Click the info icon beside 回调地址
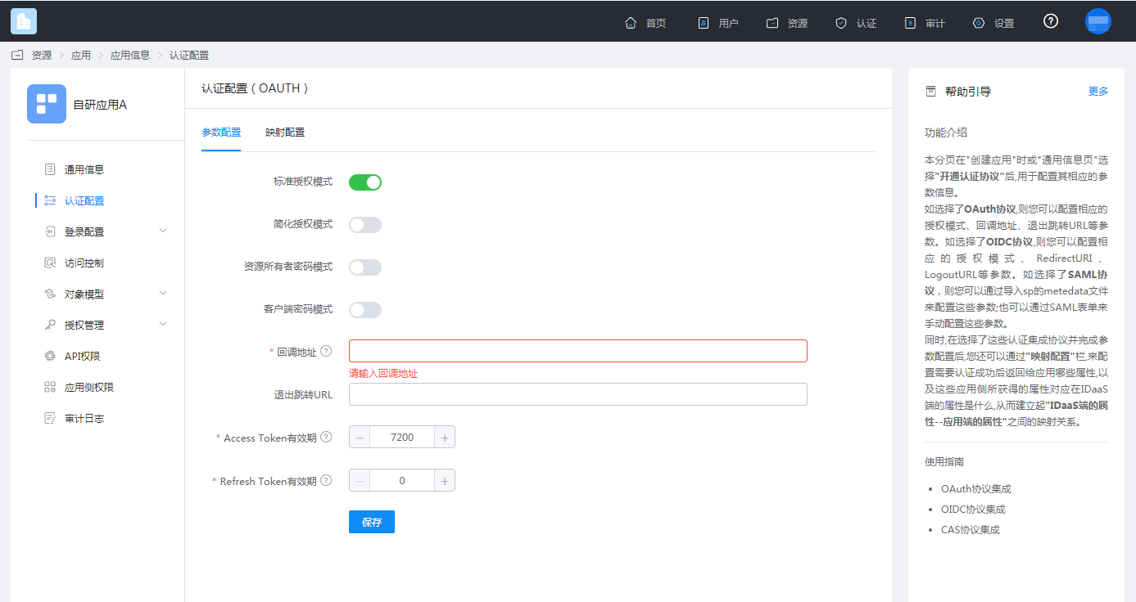 point(326,352)
